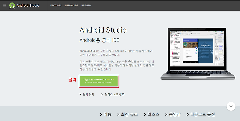Open the hamburger navigation menu
This screenshot has height=121, width=240.
click(4, 6)
